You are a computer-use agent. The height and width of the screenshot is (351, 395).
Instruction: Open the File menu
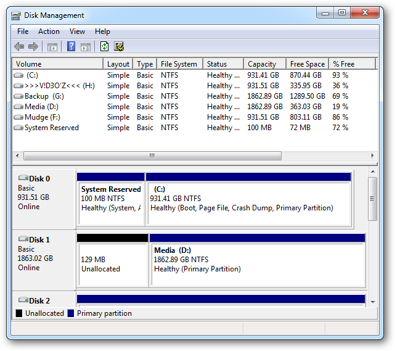[x=23, y=31]
